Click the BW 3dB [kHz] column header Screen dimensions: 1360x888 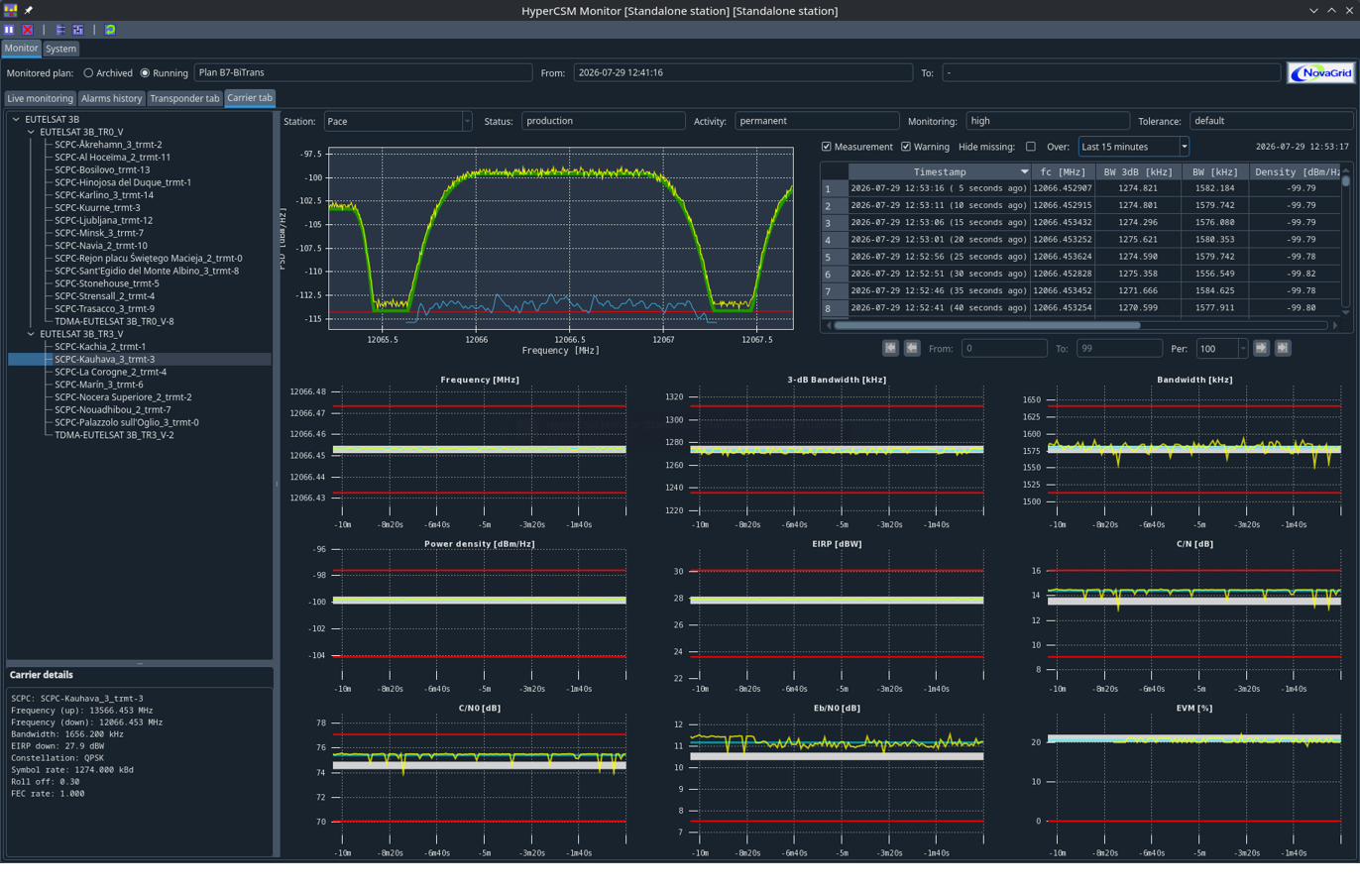[1139, 171]
